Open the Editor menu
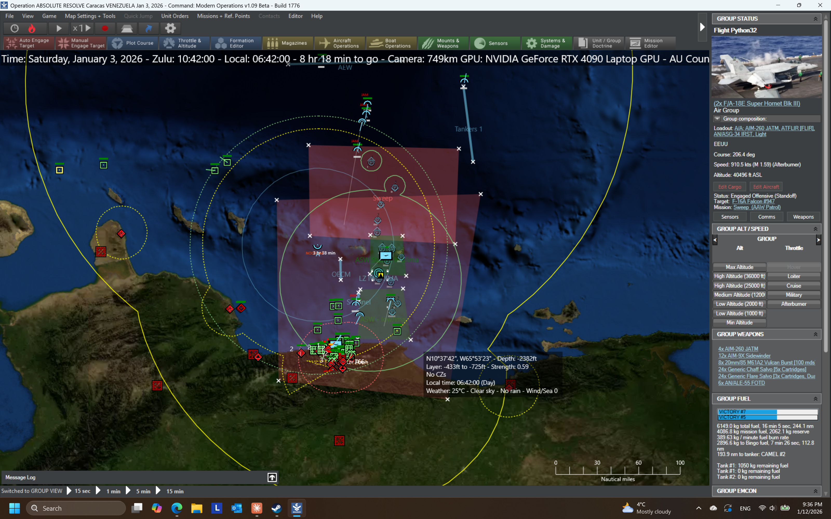The height and width of the screenshot is (519, 831). point(295,16)
